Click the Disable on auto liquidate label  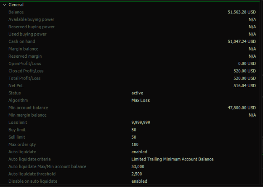pos(33,181)
